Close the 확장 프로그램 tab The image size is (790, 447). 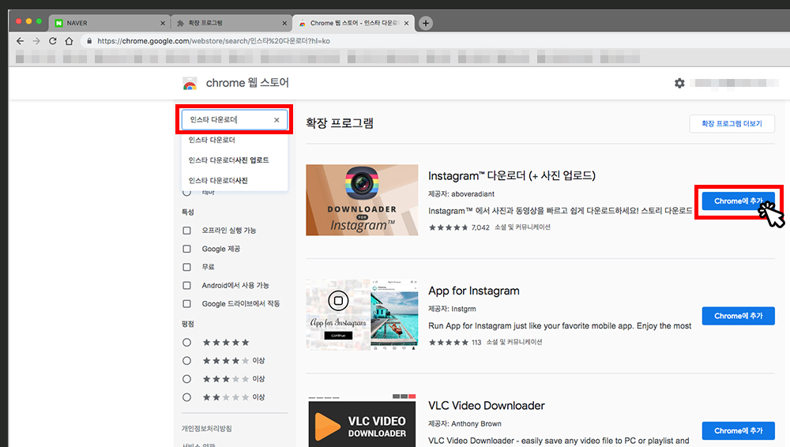(284, 23)
